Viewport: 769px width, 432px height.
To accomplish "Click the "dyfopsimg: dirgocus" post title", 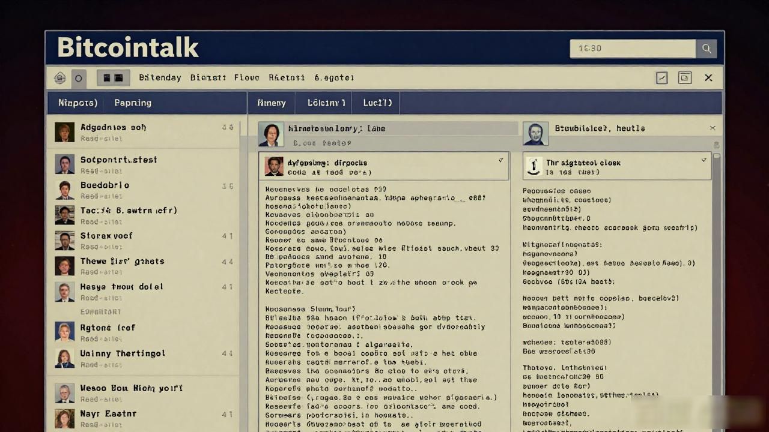I will 327,163.
